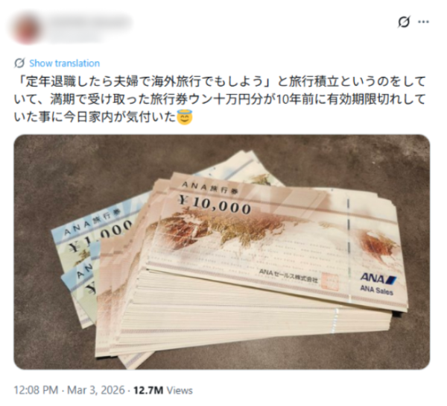Open the 12:08 PM timestamp link

(x=36, y=390)
